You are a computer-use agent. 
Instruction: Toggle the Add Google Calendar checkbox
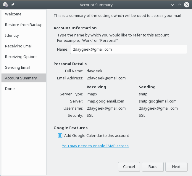(60, 136)
